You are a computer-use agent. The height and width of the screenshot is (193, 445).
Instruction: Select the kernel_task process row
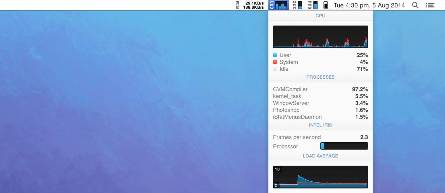320,96
